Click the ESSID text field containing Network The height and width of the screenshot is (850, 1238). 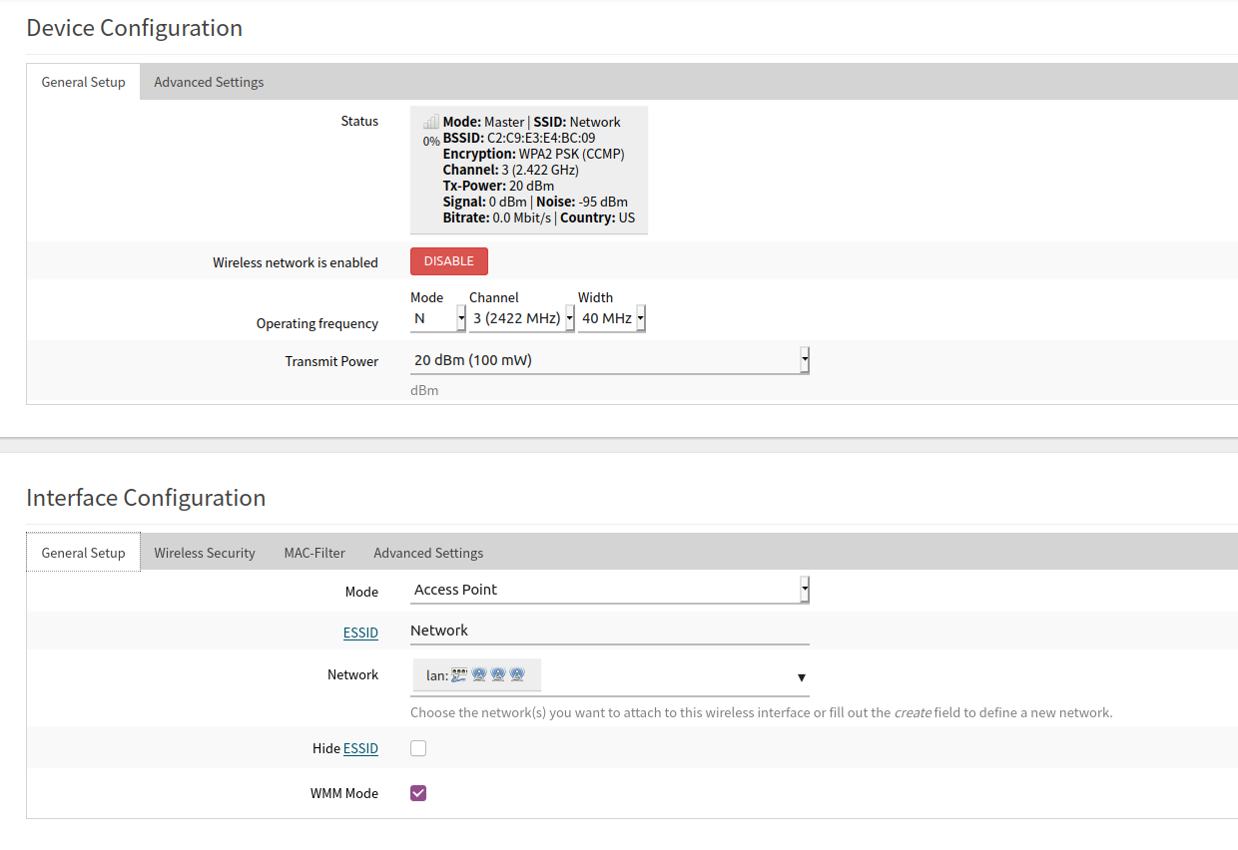tap(610, 631)
